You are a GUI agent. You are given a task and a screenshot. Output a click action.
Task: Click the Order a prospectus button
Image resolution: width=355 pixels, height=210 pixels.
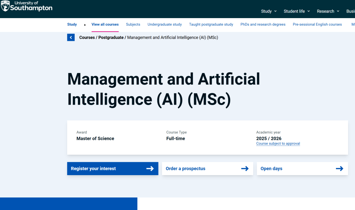pos(208,169)
